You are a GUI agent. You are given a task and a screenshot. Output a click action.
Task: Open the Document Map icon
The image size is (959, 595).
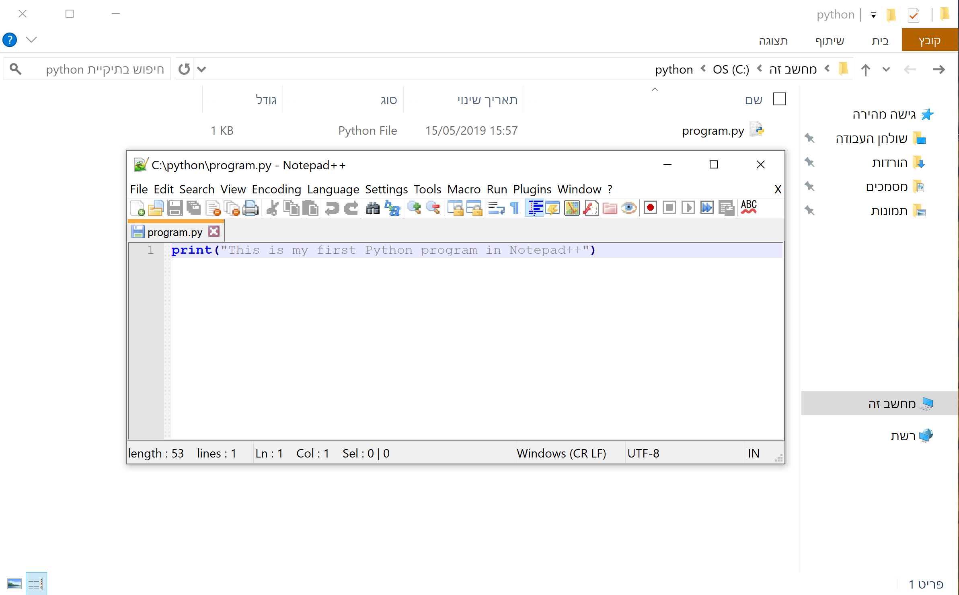(x=572, y=208)
